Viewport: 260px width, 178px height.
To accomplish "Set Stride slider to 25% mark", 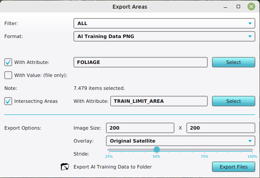I will 109,150.
